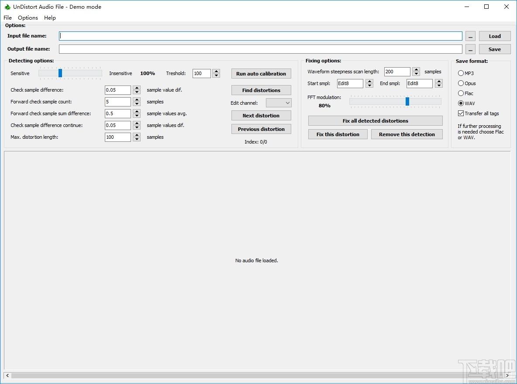Click Fix this distortion
517x384 pixels.
(x=338, y=134)
